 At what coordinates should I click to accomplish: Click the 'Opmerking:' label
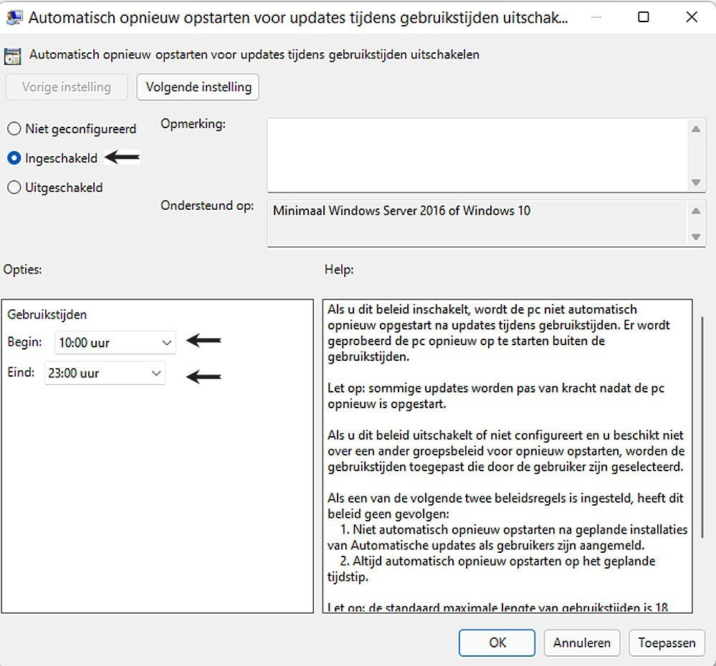pos(194,124)
